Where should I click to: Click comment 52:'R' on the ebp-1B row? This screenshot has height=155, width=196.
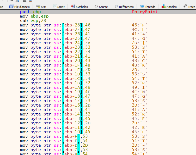pos(139,83)
